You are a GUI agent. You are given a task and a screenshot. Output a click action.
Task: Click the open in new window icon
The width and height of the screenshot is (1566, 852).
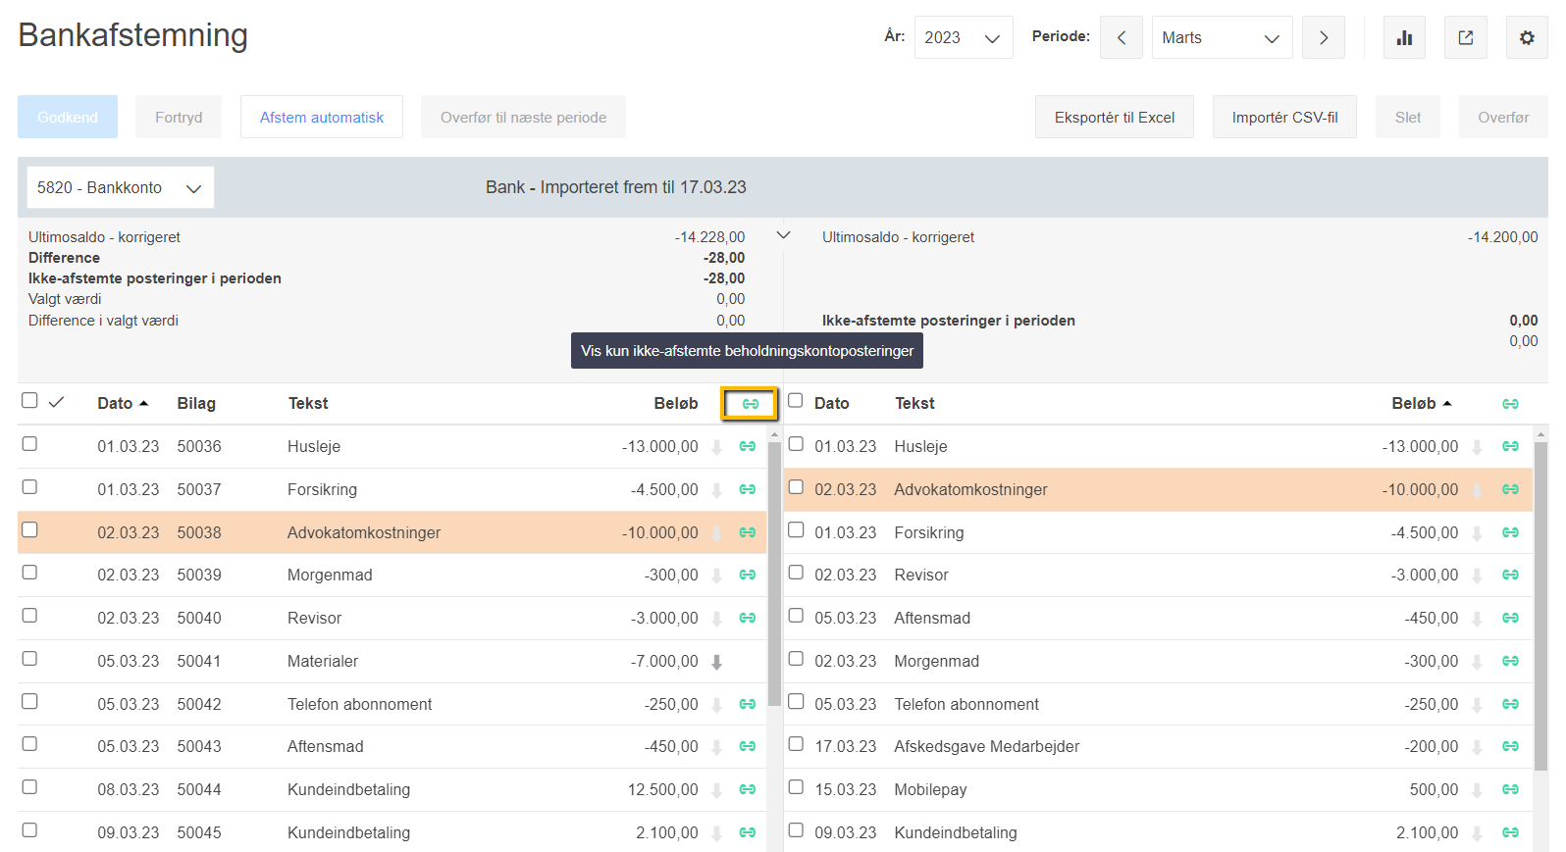click(1465, 37)
